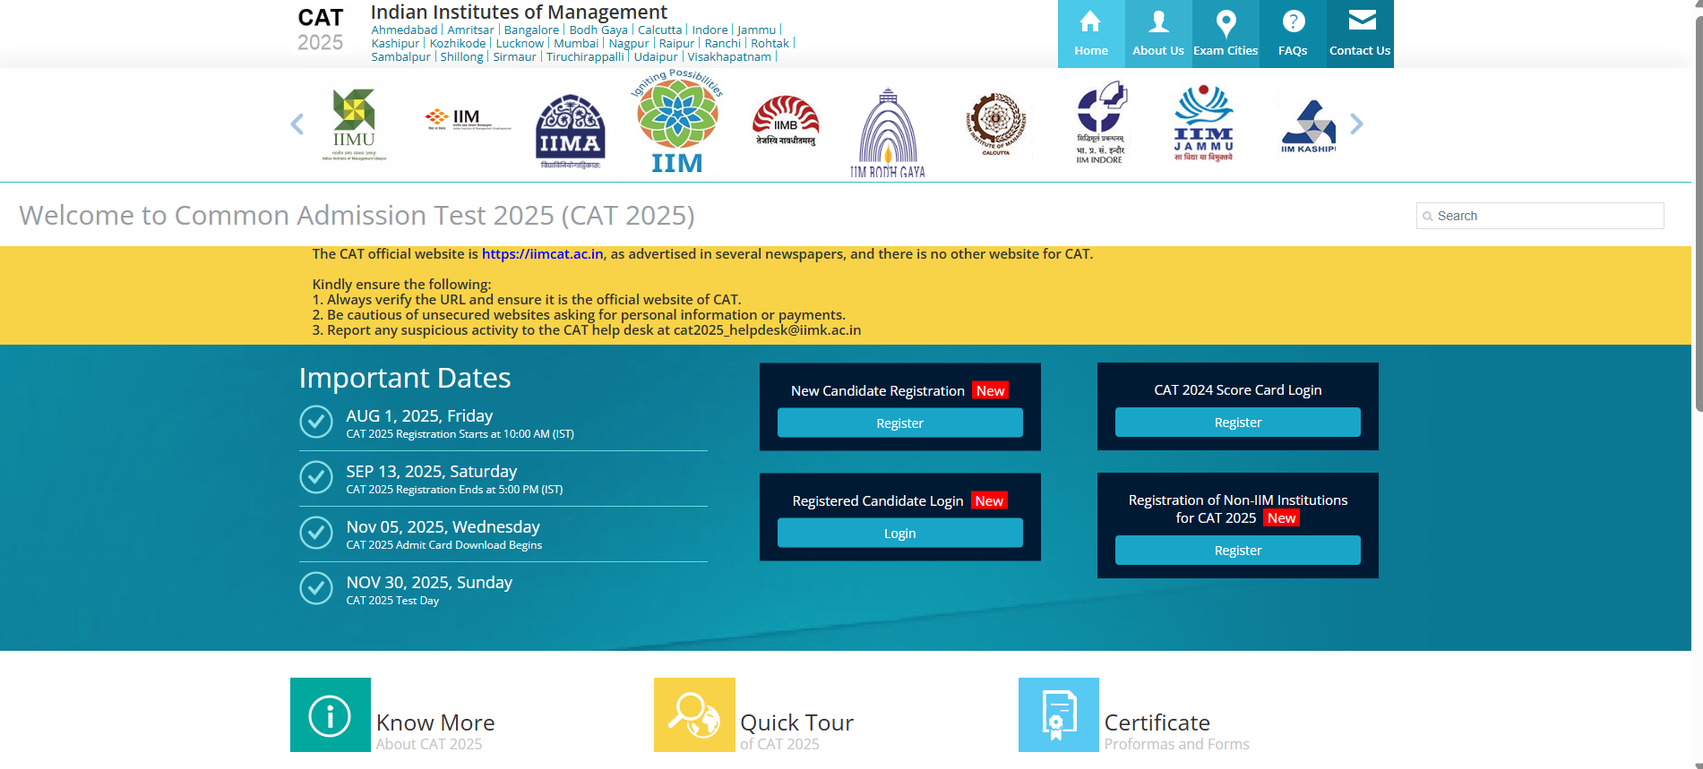Open the Lucknow institute link
The image size is (1703, 769).
pos(520,44)
